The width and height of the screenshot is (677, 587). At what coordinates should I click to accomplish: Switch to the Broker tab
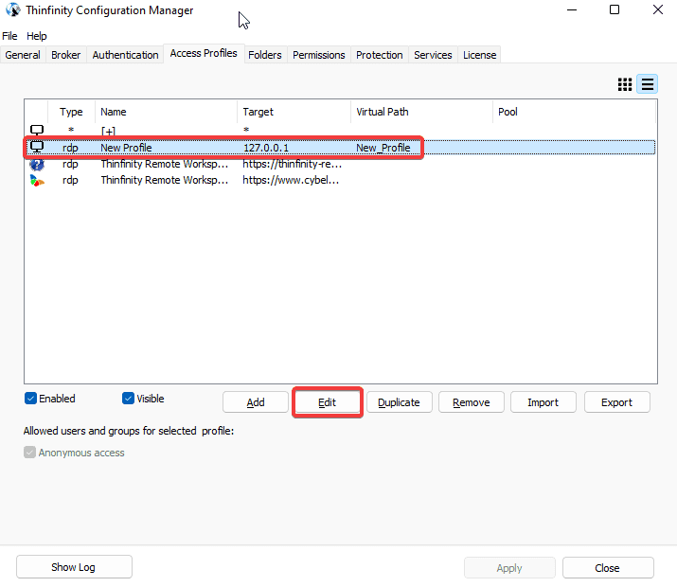click(x=65, y=55)
